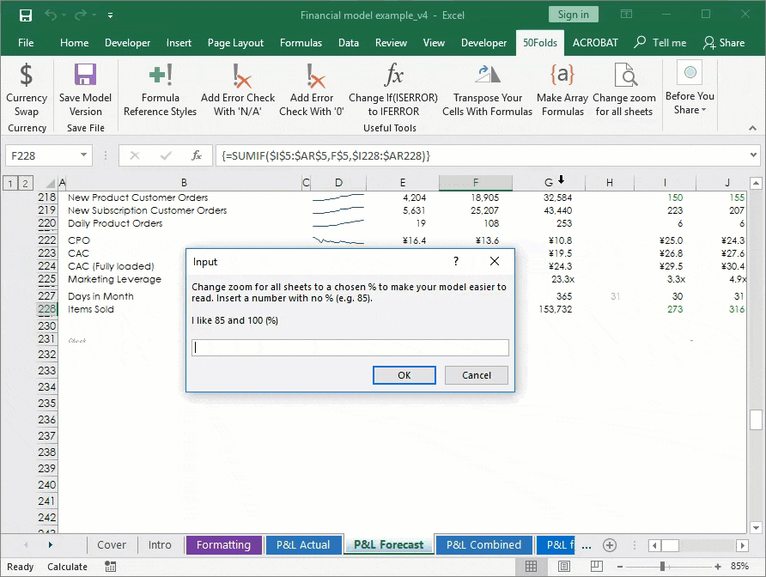The width and height of the screenshot is (766, 577).
Task: Open the Name Box dropdown arrow
Action: [x=83, y=155]
